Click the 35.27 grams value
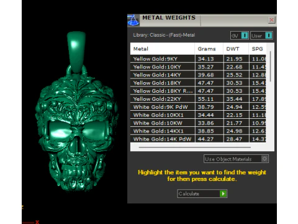298x224 pixels. [205, 67]
